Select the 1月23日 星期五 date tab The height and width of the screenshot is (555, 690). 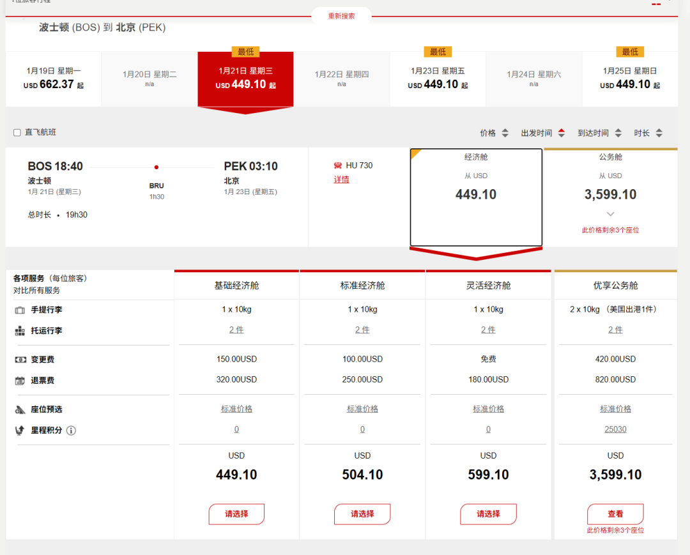[438, 79]
